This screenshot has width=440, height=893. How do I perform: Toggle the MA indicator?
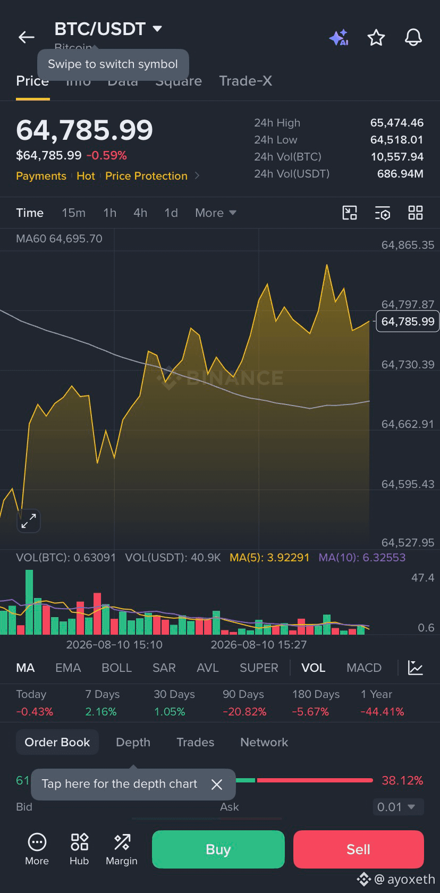(26, 668)
